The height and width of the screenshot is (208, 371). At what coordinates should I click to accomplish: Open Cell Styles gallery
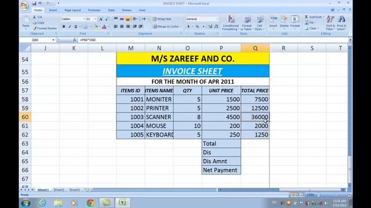[x=259, y=23]
